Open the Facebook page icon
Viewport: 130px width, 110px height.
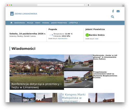113,11
